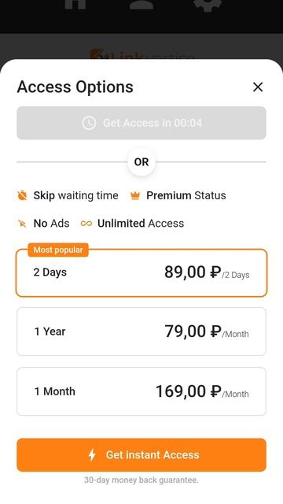Close the Access Options dialog
This screenshot has width=283, height=504.
coord(258,87)
